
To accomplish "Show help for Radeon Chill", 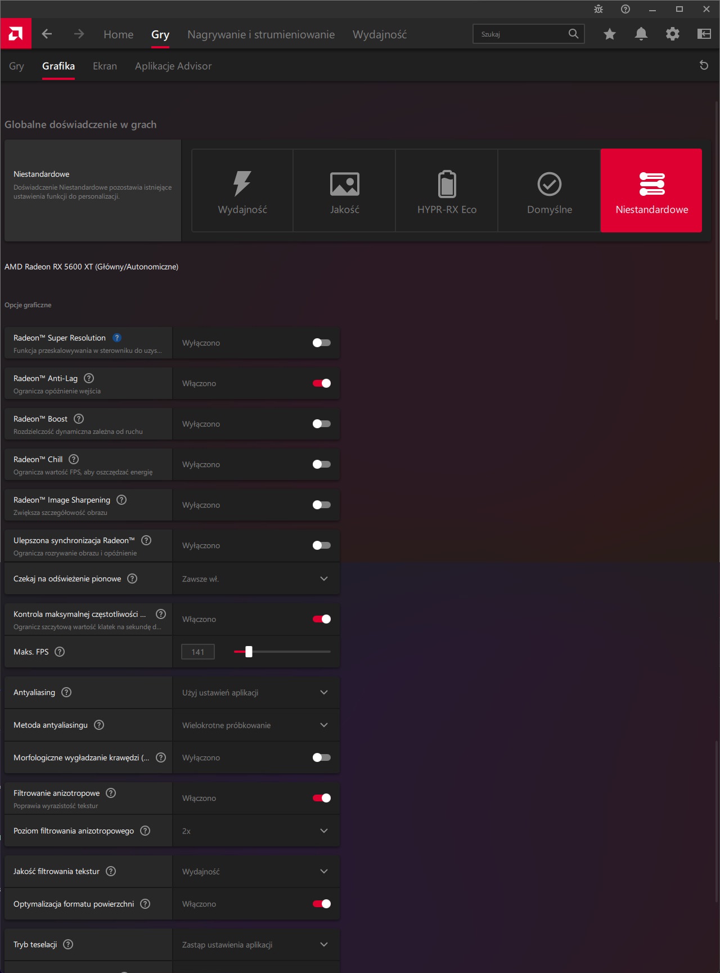I will (x=74, y=459).
